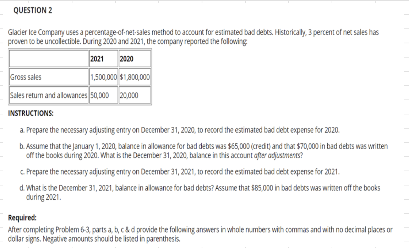Screen dimensions: 409x248
Task: Click italic 'after adjustments' text
Action: coord(278,155)
